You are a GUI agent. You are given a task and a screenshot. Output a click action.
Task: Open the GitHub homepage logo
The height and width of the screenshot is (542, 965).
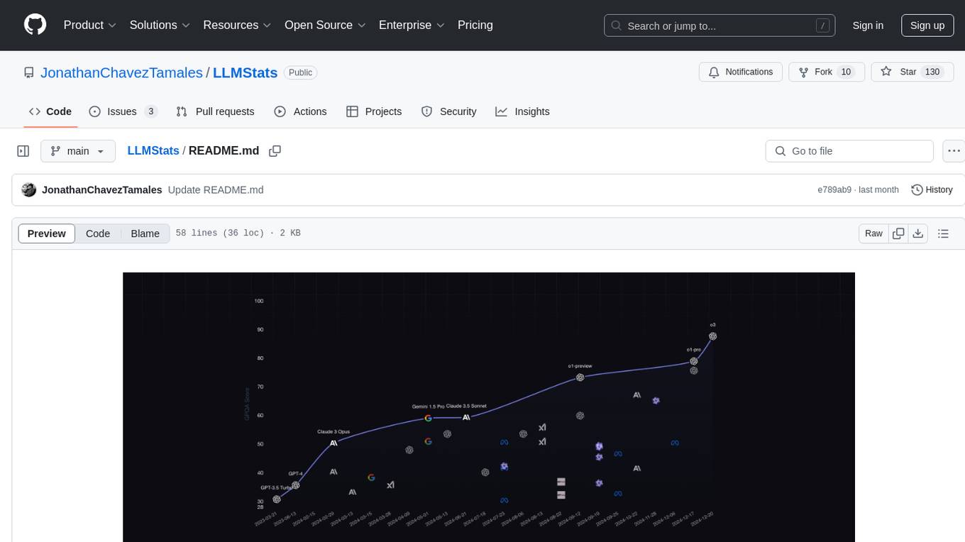pos(35,25)
